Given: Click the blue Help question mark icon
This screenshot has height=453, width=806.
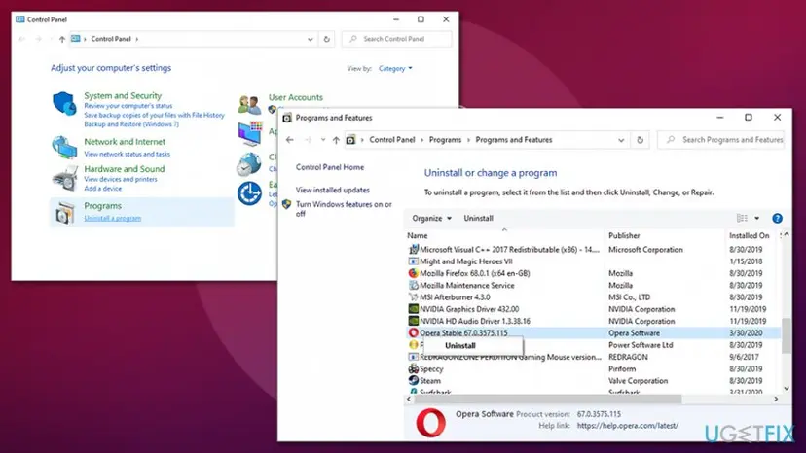Looking at the screenshot, I should [x=777, y=219].
